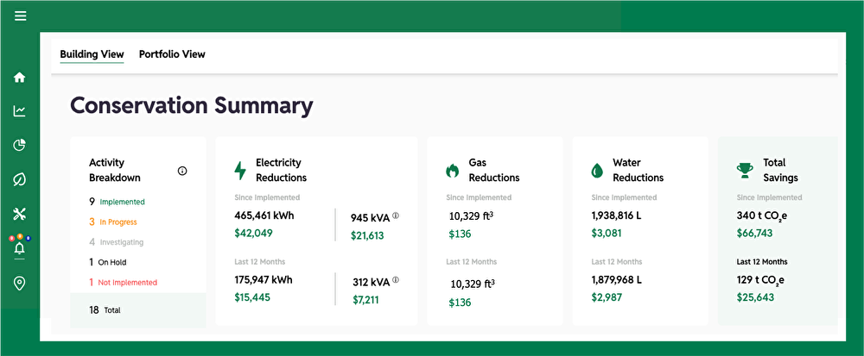Click the Gas Reductions flame icon
Screen dimensions: 864x356
click(x=451, y=170)
